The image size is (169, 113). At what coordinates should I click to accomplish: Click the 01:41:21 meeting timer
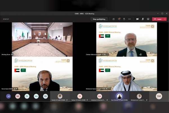point(6,19)
